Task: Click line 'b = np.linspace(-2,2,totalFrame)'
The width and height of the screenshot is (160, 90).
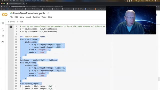Action: coord(38,32)
